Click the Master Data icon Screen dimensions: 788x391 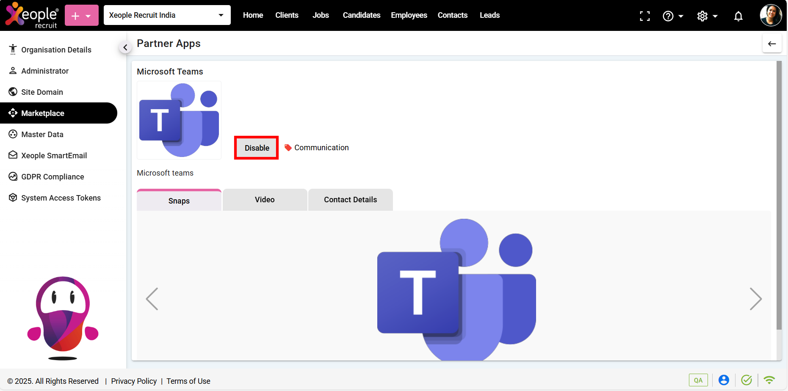click(13, 134)
